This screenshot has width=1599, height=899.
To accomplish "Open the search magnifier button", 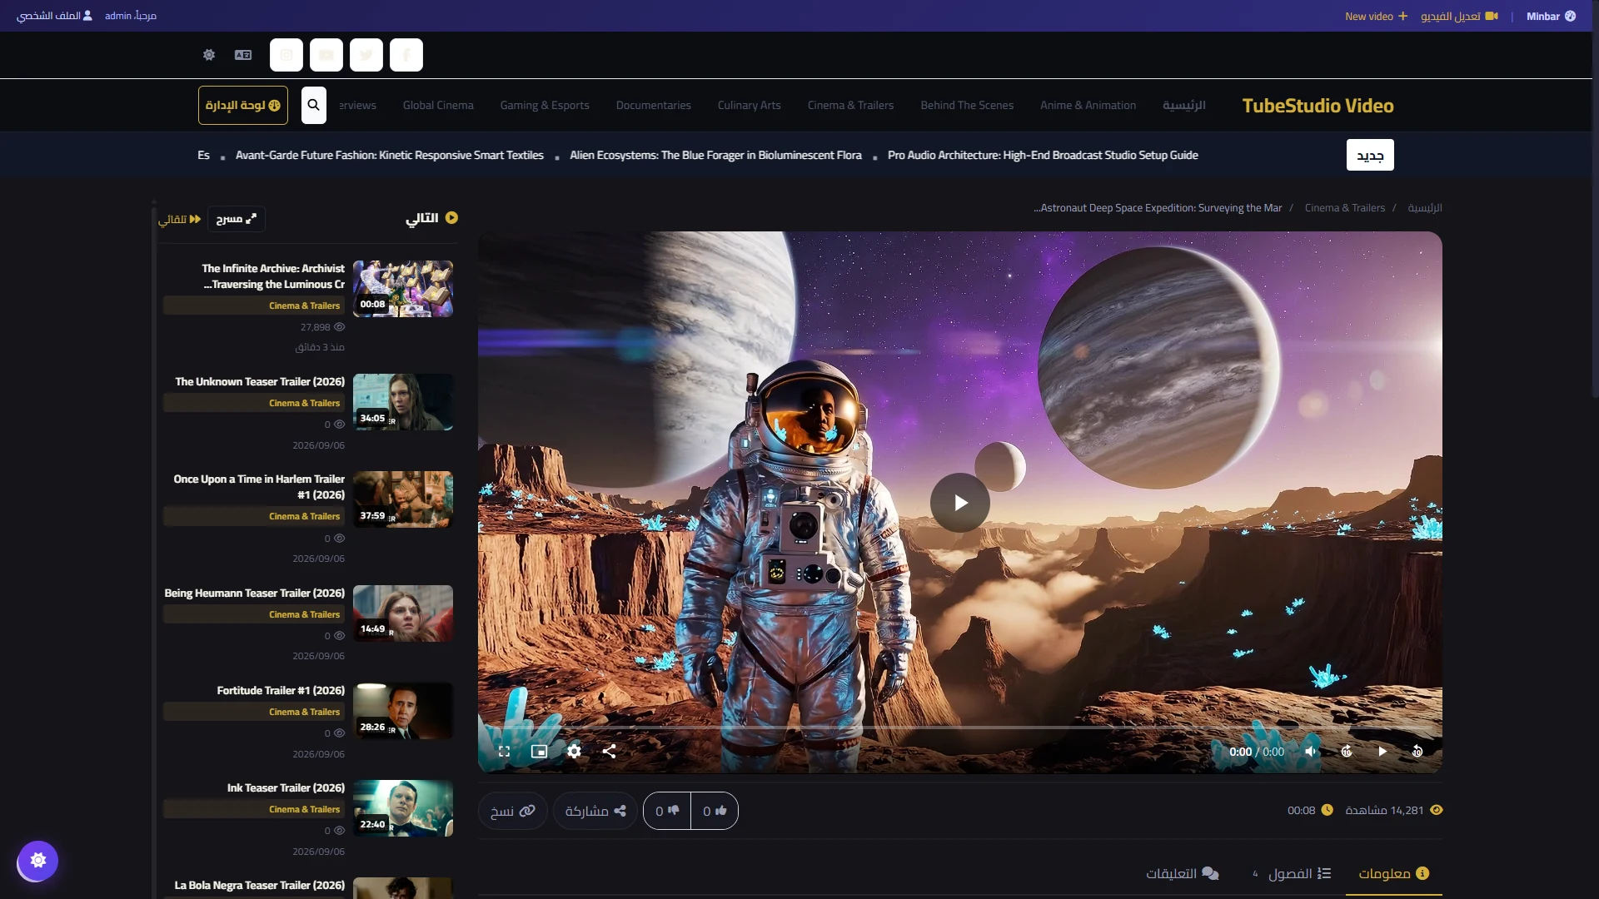I will click(313, 105).
